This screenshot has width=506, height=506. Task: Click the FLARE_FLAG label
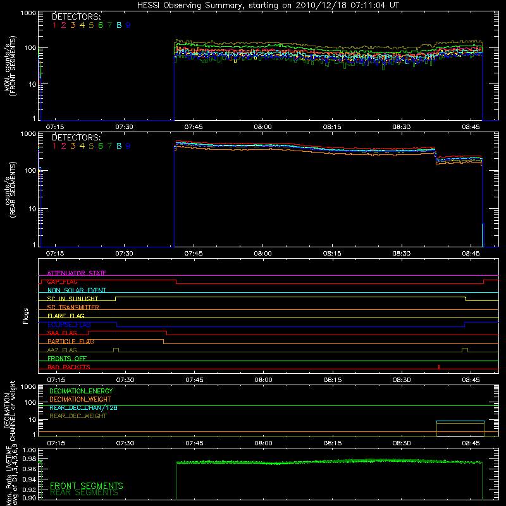coord(66,316)
